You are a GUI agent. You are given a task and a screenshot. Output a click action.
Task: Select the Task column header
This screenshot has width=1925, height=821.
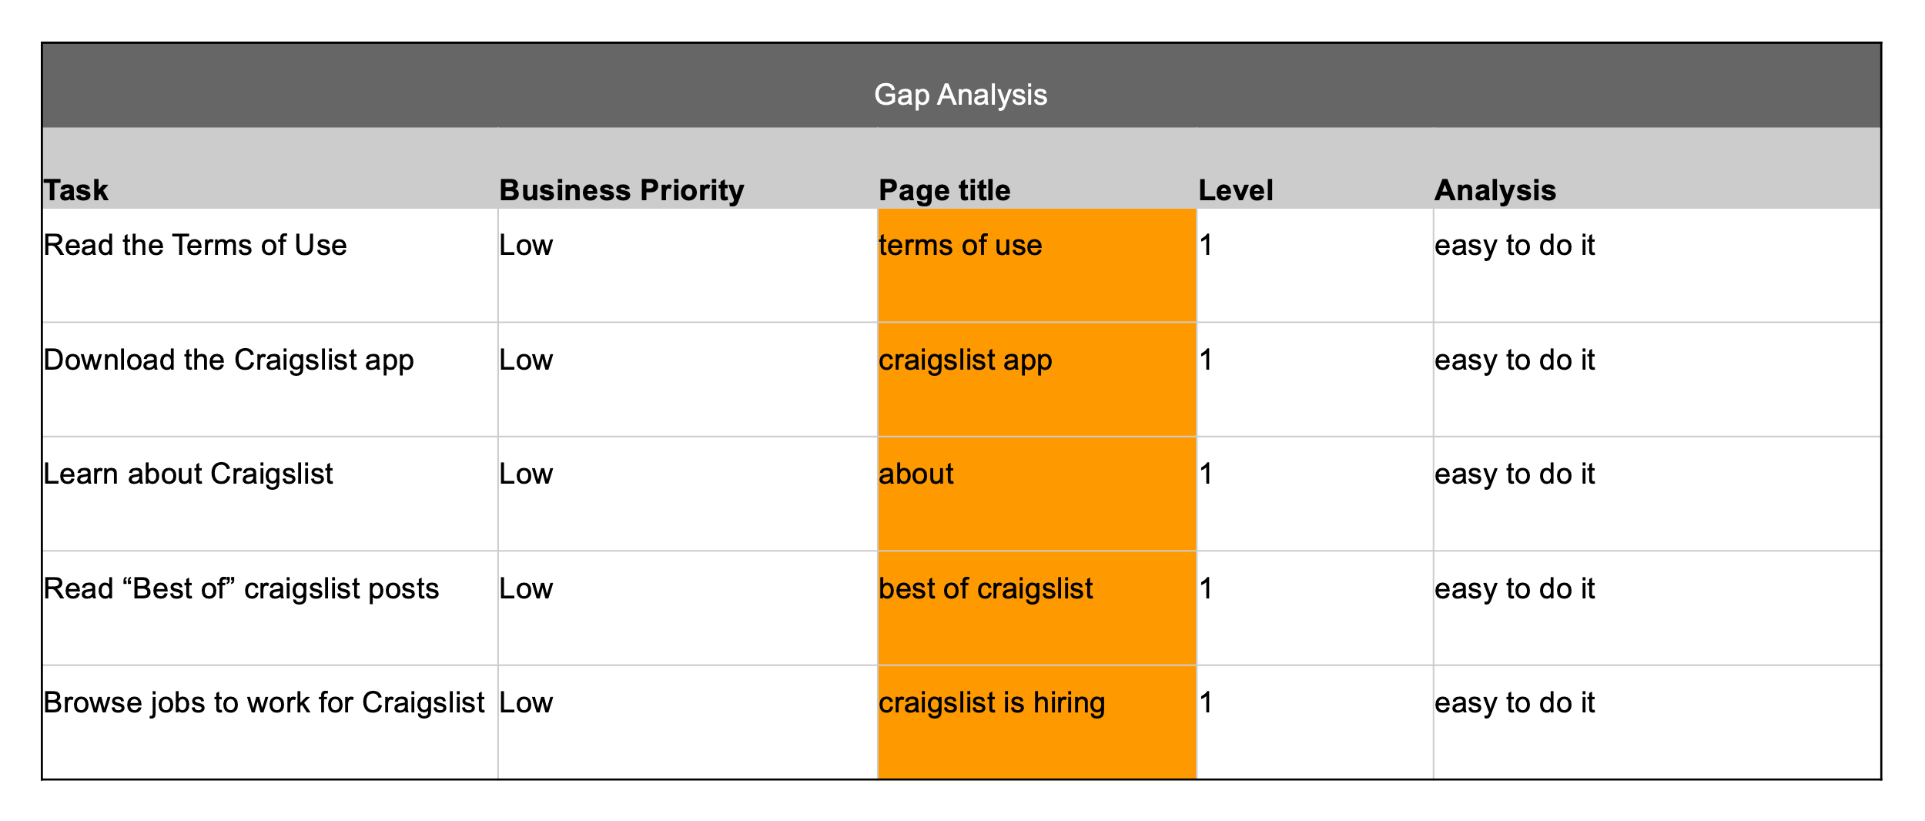point(76,190)
